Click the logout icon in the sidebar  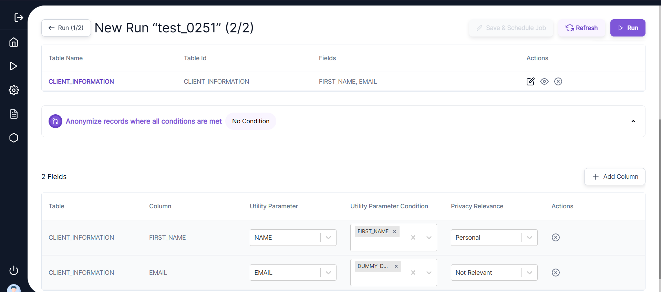(19, 18)
